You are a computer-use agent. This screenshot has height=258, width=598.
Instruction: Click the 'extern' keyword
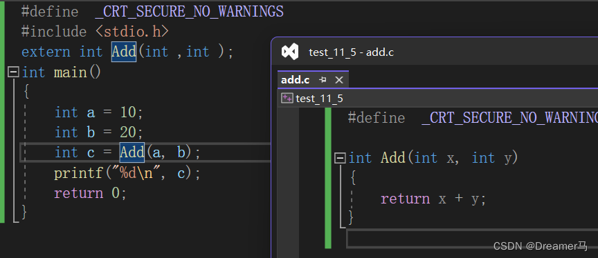(46, 52)
